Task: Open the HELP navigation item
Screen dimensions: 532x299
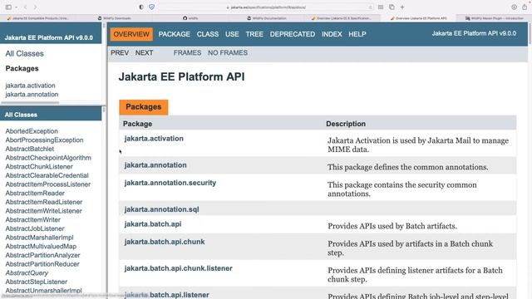Action: [x=357, y=34]
